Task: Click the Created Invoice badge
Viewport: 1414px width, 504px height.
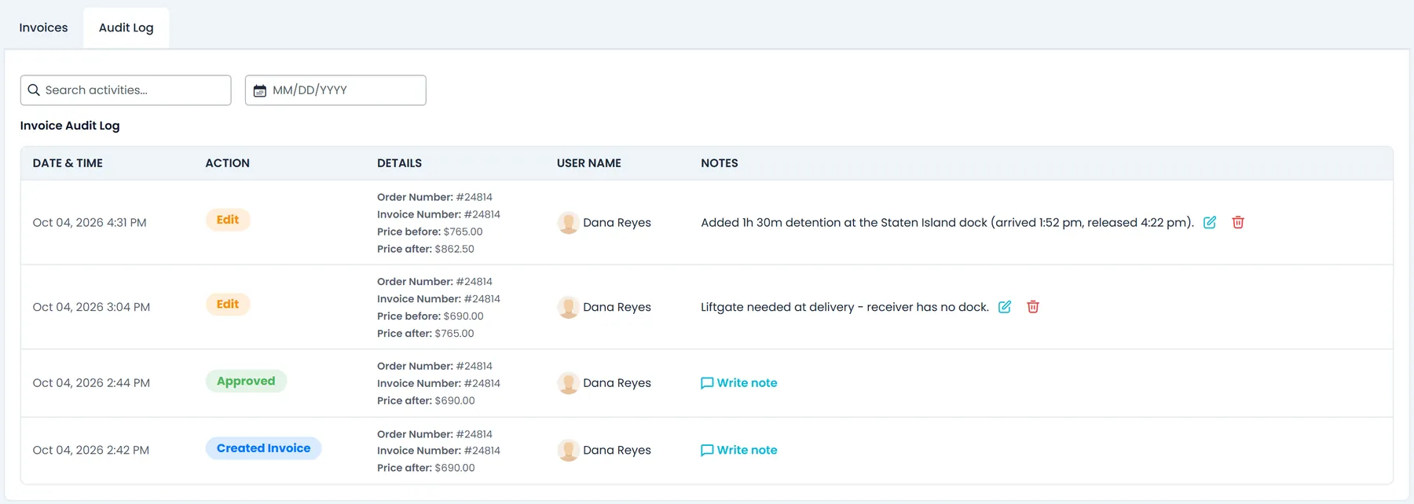Action: point(263,448)
